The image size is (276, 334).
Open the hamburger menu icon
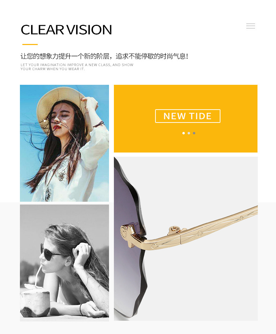tap(250, 26)
